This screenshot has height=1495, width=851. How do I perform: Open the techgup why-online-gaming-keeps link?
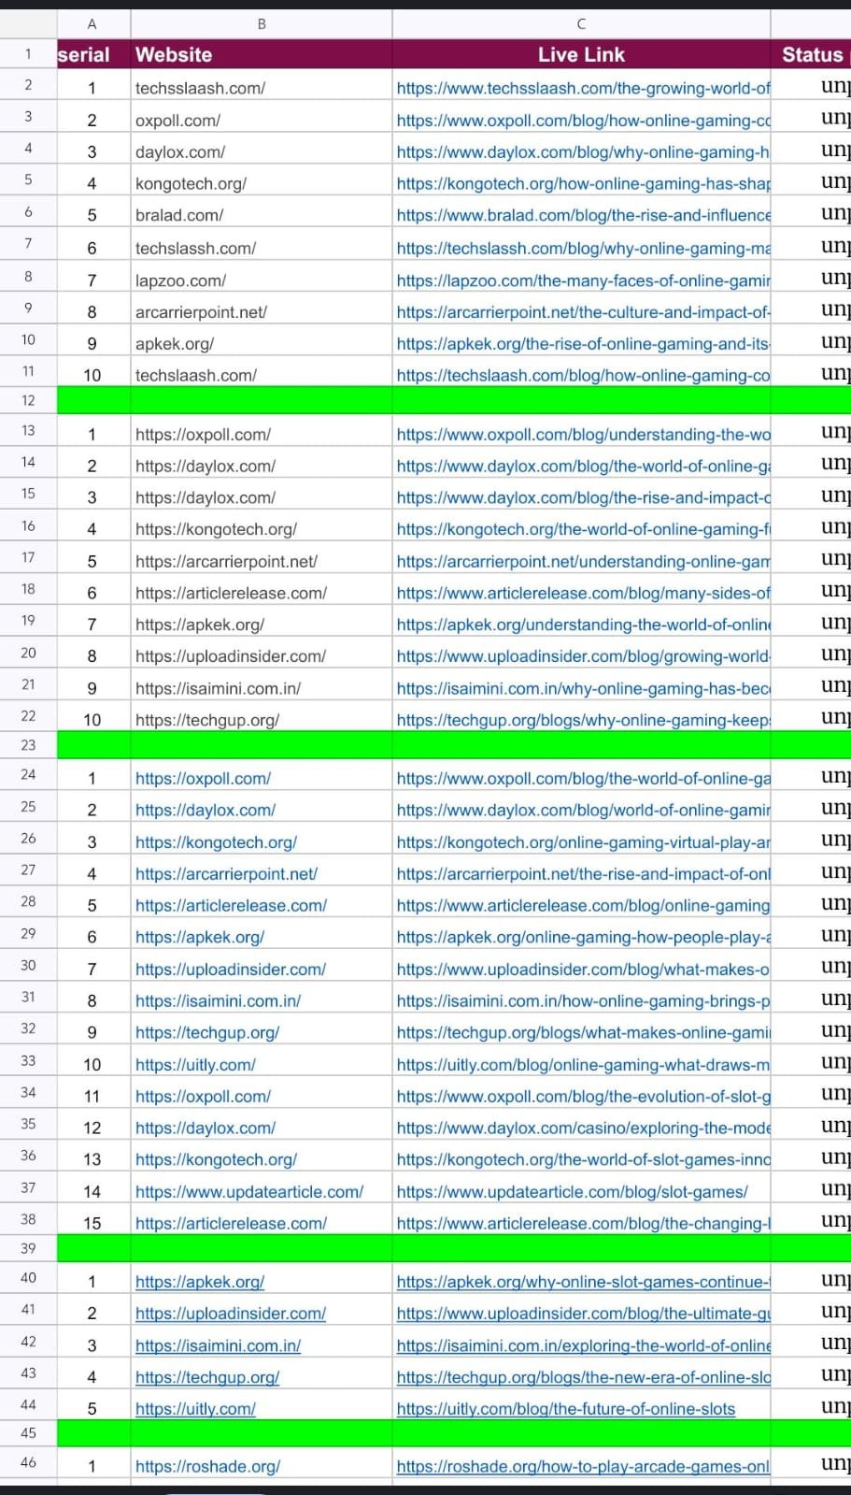click(583, 720)
